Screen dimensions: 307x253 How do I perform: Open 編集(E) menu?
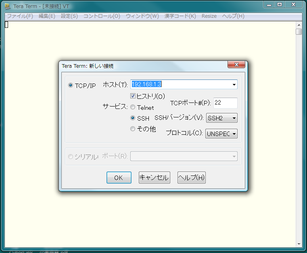(x=47, y=16)
